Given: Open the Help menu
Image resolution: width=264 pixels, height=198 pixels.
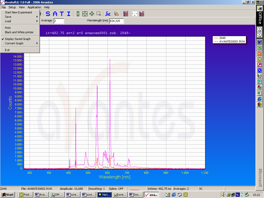Looking at the screenshot, I should [x=47, y=7].
